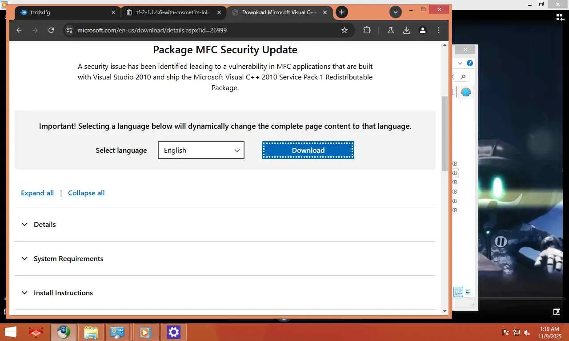Go forward using the browser arrow
569x341 pixels.
(35, 30)
